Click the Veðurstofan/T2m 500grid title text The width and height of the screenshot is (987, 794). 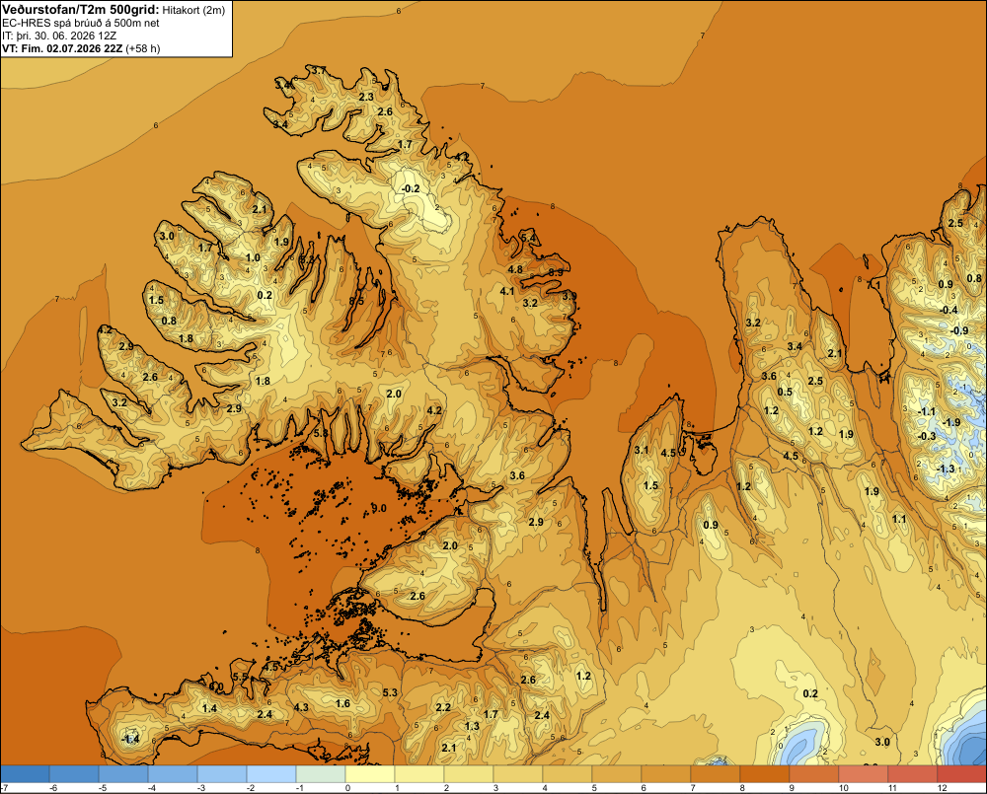[x=81, y=10]
